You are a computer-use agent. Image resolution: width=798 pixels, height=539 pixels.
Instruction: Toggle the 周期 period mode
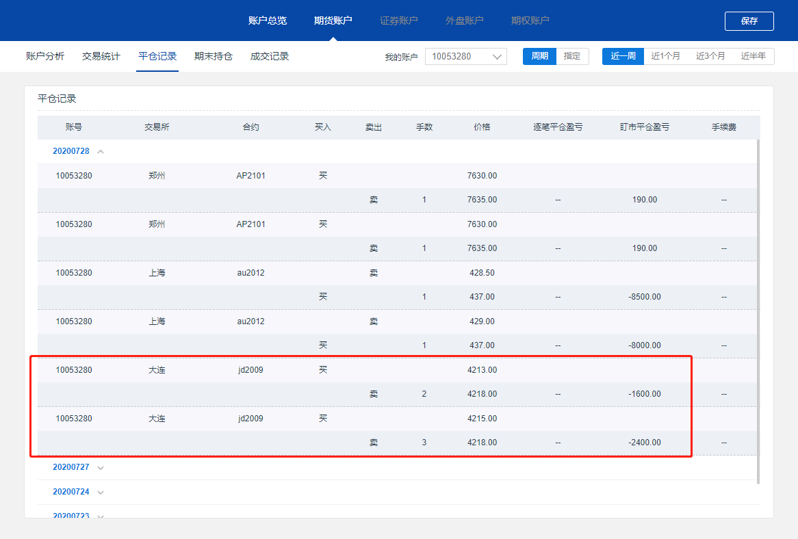(539, 56)
